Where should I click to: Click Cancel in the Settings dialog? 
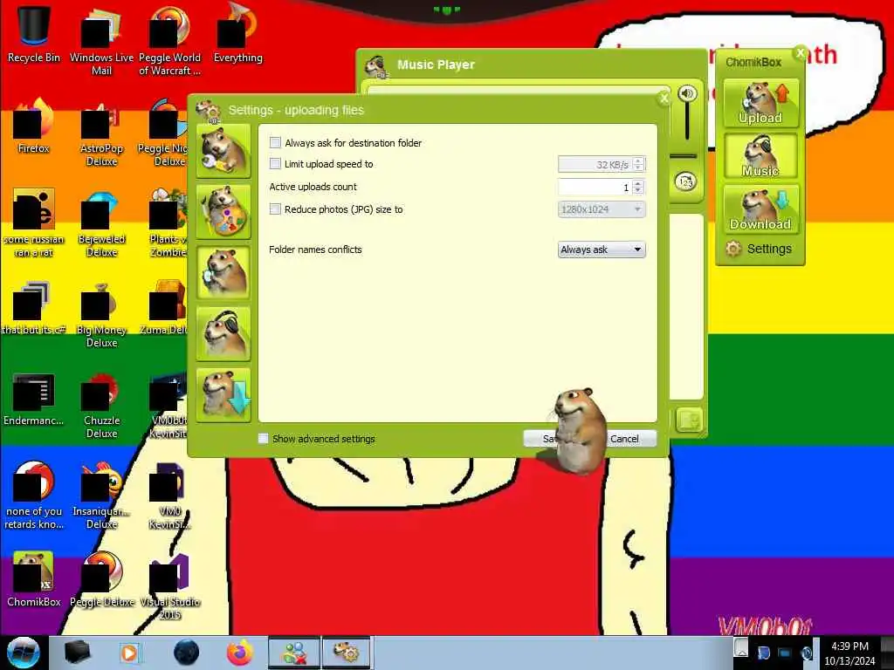click(x=625, y=439)
